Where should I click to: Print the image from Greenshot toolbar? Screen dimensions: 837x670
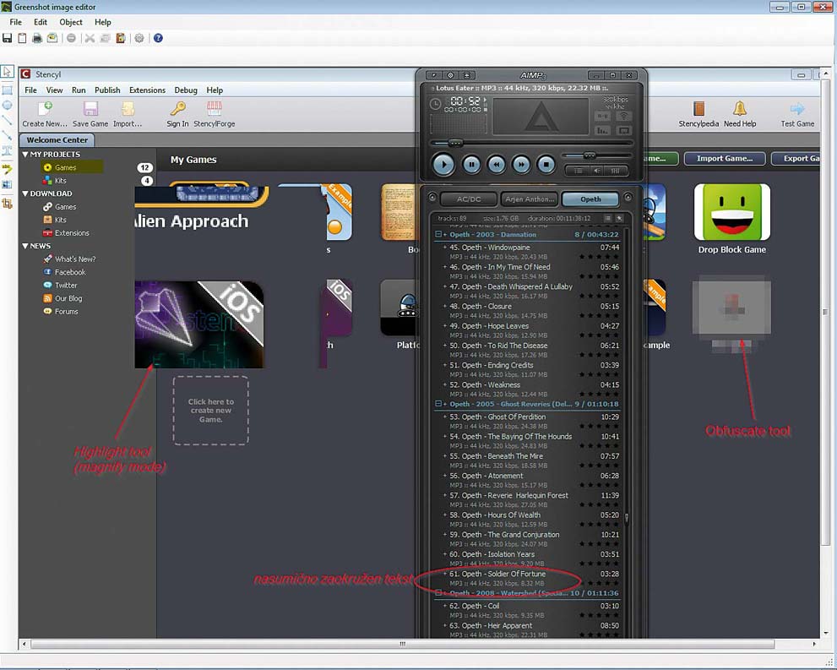click(x=37, y=38)
